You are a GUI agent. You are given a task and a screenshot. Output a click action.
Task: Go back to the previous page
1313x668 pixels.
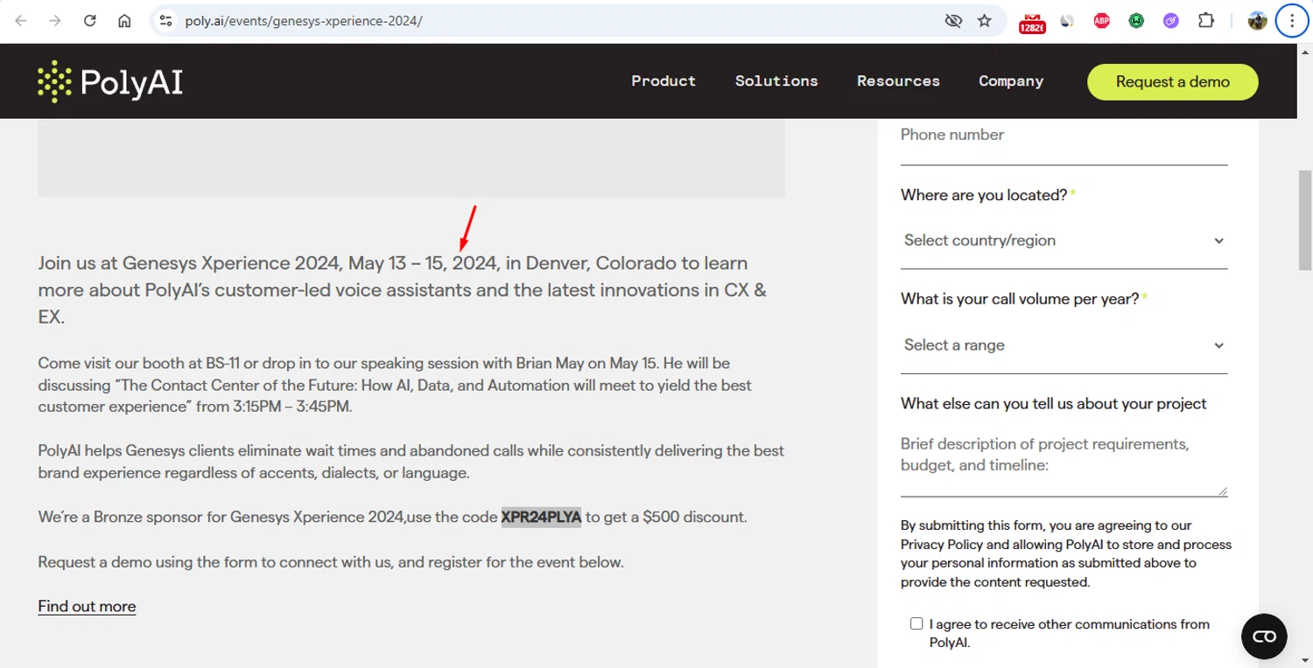pyautogui.click(x=21, y=21)
